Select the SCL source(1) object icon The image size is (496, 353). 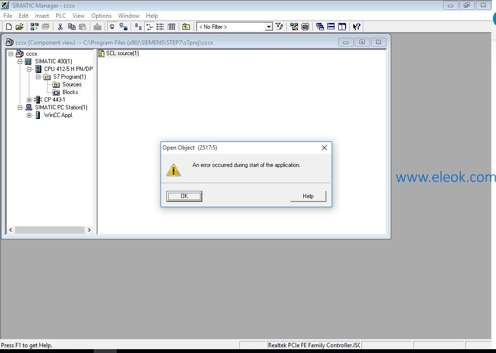pos(101,53)
